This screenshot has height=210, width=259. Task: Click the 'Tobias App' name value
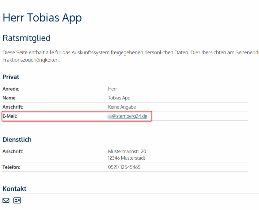click(x=119, y=98)
